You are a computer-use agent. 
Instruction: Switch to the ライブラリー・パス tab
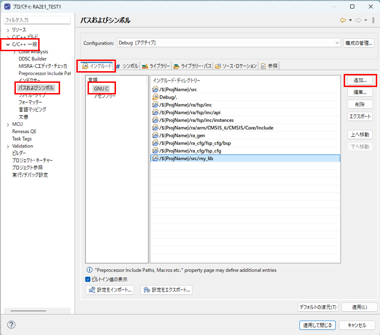click(x=192, y=66)
